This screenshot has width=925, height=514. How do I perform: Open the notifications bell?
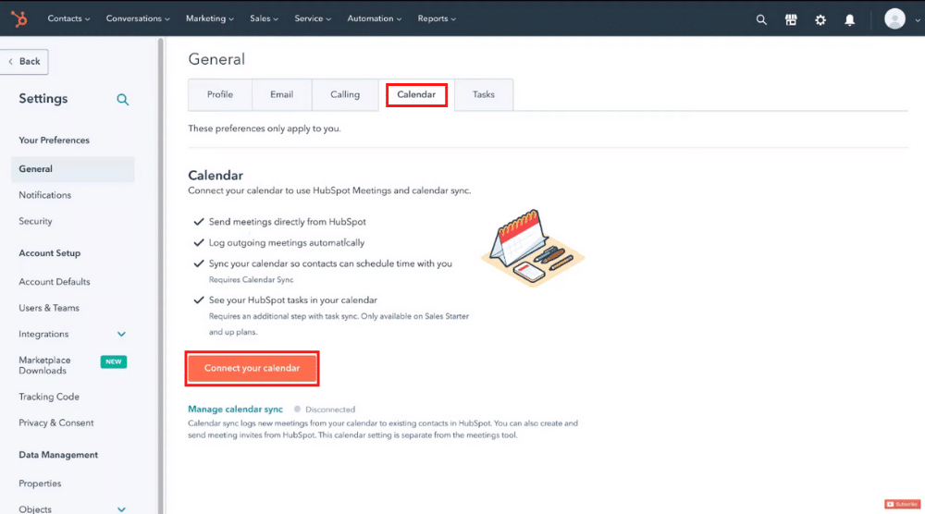click(849, 20)
